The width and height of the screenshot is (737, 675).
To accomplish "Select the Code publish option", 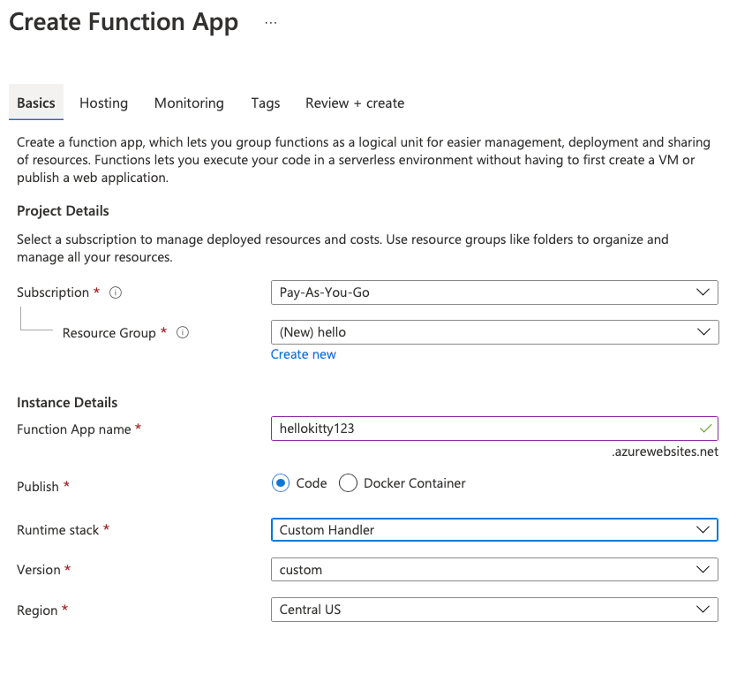I will 281,483.
